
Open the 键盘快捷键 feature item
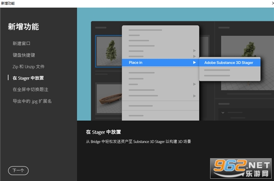tap(24, 55)
